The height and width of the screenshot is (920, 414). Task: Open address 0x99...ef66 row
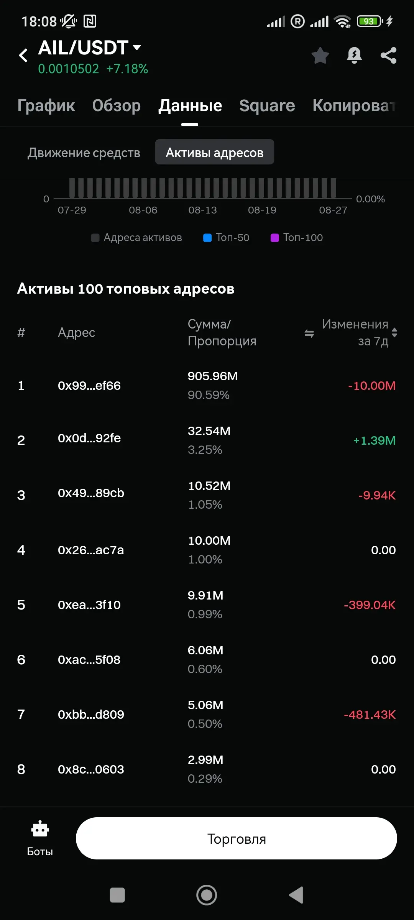207,385
